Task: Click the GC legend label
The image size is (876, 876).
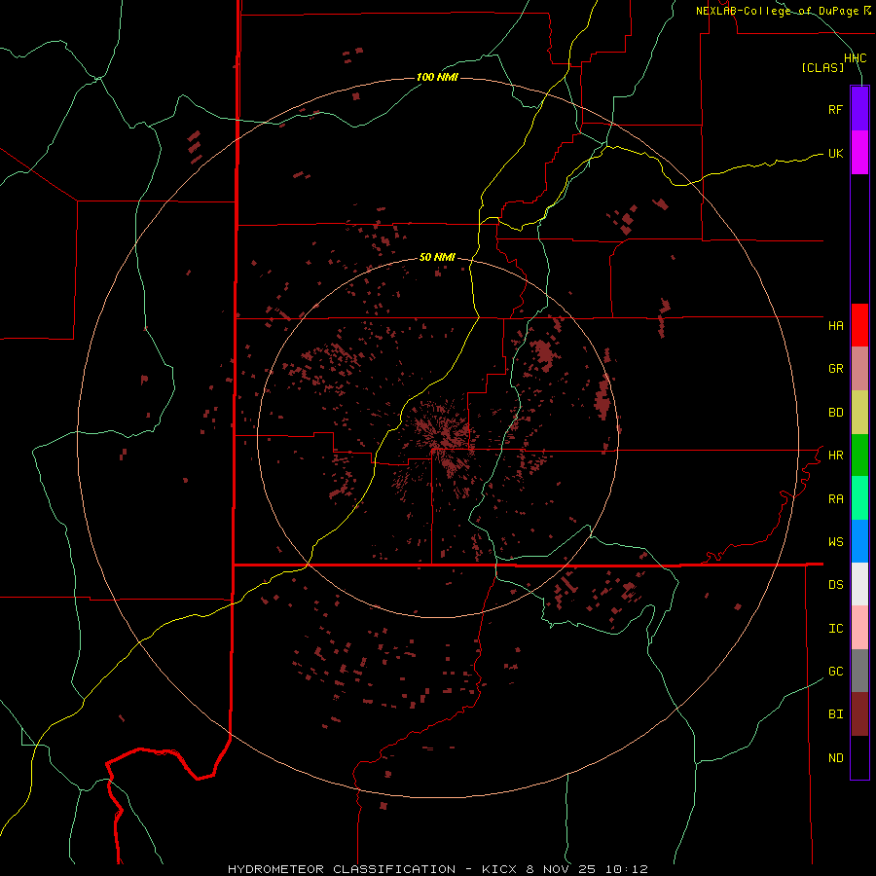Action: click(835, 672)
